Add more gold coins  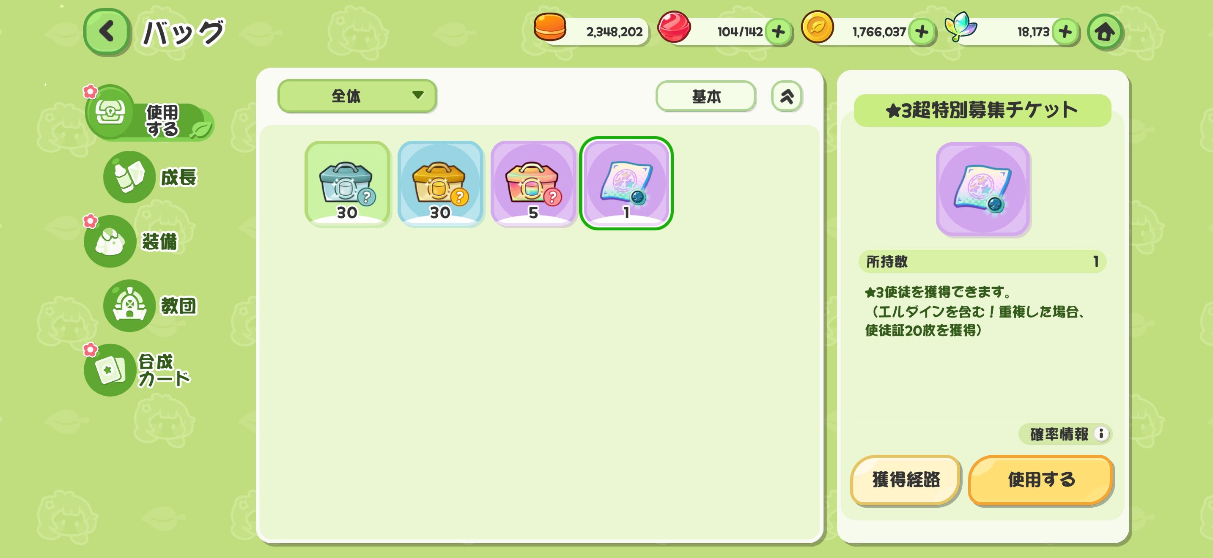922,32
